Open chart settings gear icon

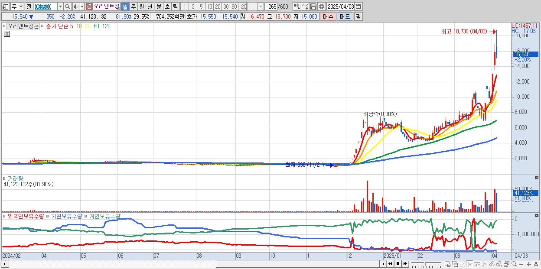pyautogui.click(x=321, y=6)
